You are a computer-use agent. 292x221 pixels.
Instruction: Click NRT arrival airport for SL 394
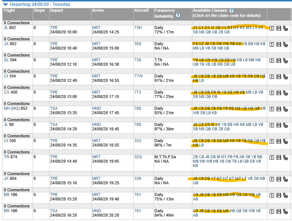(96, 60)
